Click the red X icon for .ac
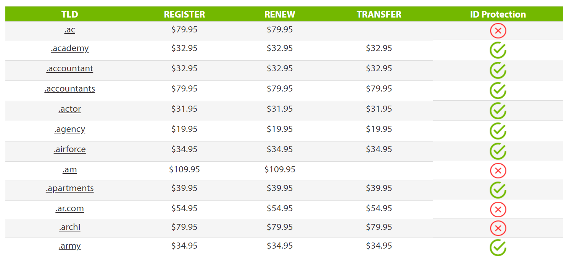 pos(498,31)
